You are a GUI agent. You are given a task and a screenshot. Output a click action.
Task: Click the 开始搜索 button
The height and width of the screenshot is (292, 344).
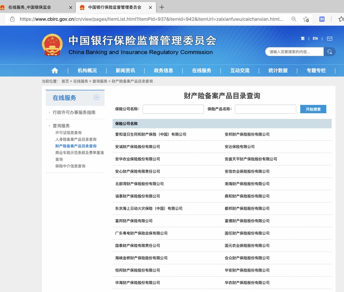tap(313, 109)
